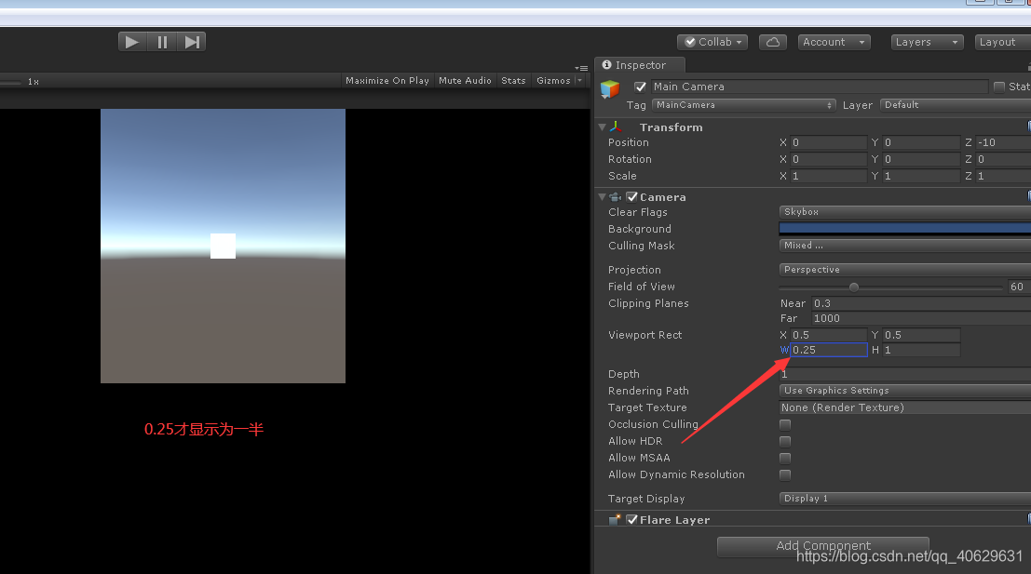Enable Occlusion Culling for the camera

pos(785,424)
